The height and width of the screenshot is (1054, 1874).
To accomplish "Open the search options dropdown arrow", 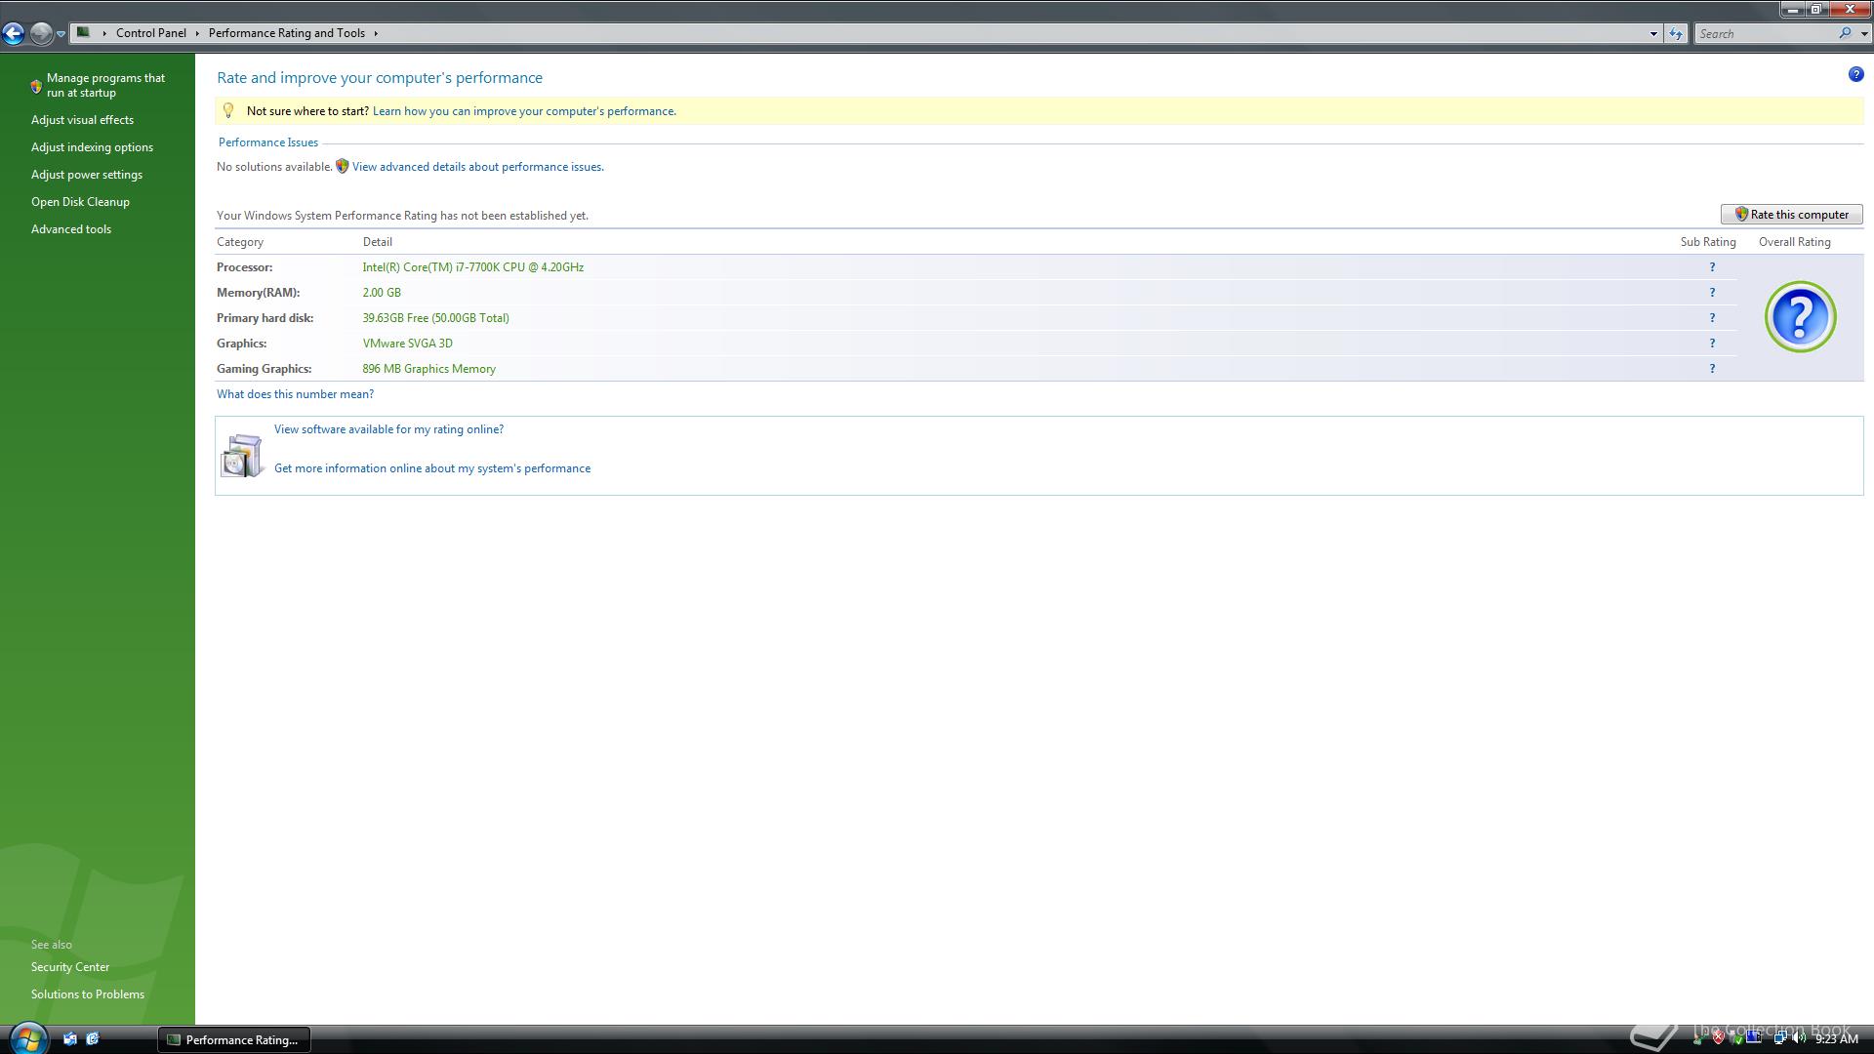I will (x=1863, y=34).
